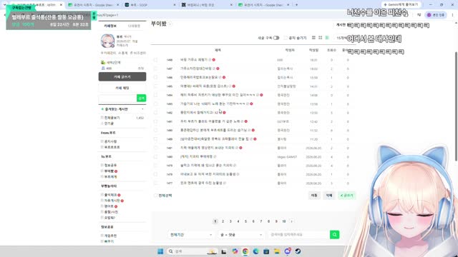Image resolution: width=458 pixels, height=257 pixels.
Task: Go to next pages with pagination arrow
Action: (x=291, y=221)
